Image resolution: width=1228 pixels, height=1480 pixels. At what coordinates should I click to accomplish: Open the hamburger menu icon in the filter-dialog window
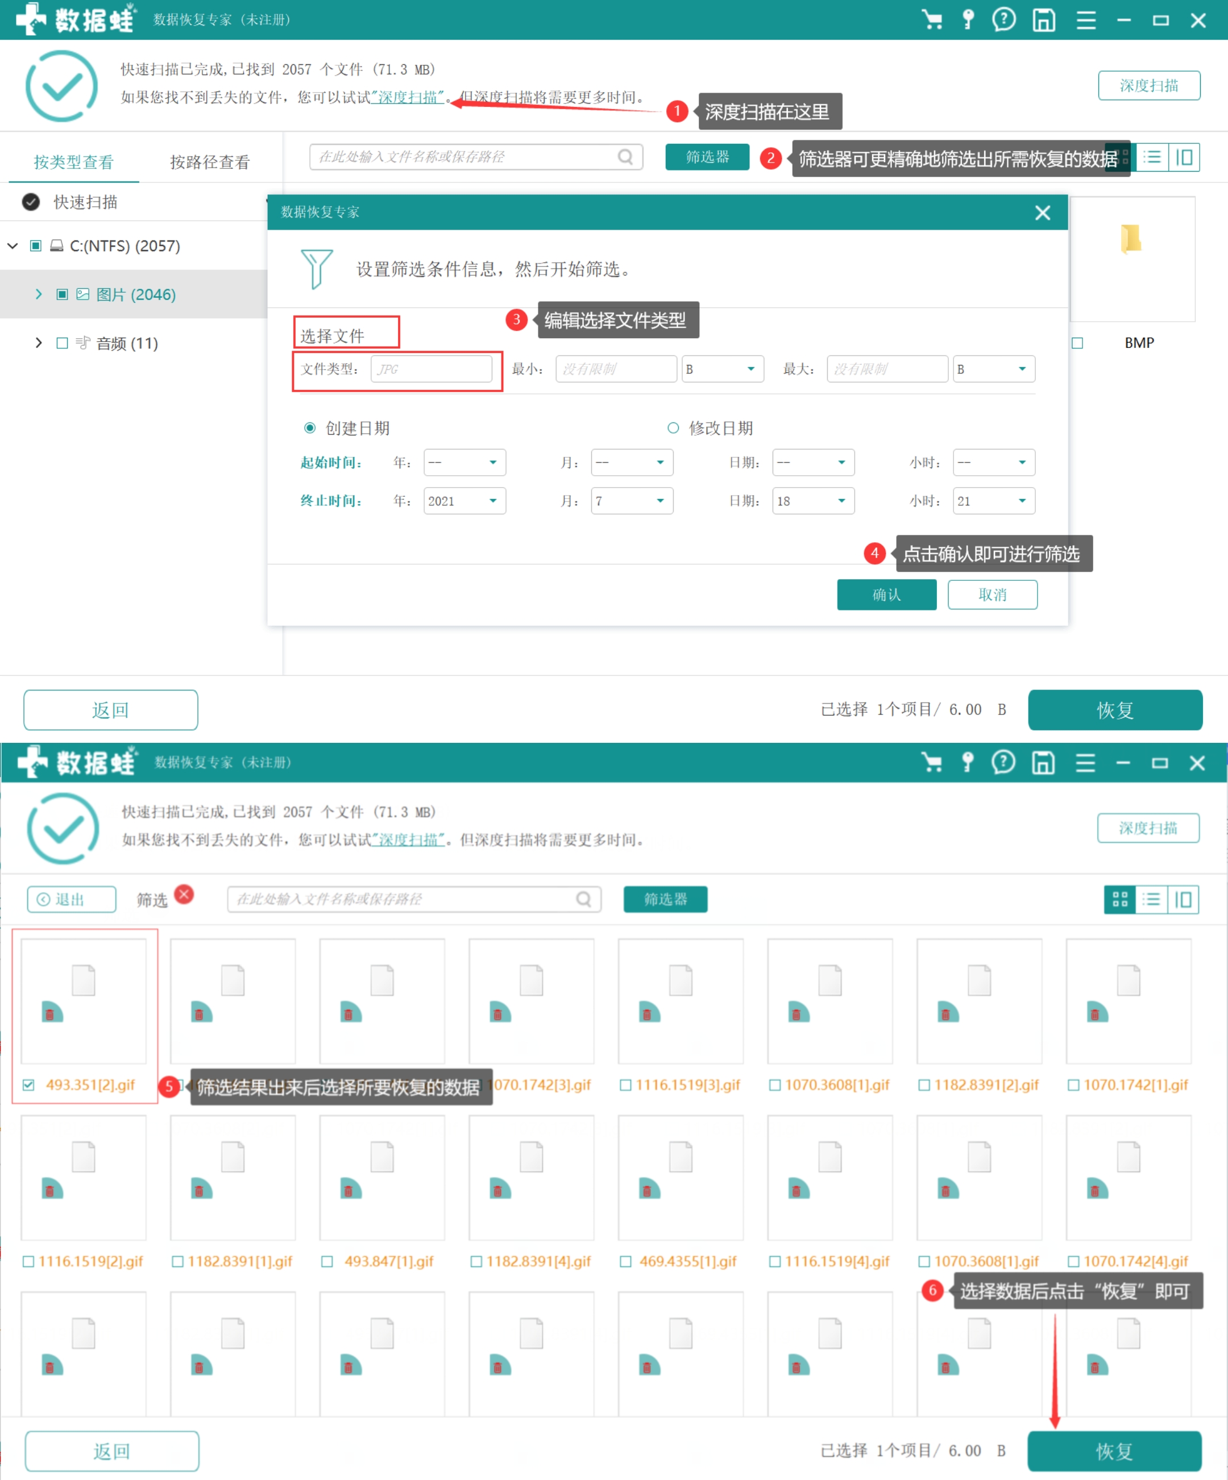pyautogui.click(x=1086, y=20)
